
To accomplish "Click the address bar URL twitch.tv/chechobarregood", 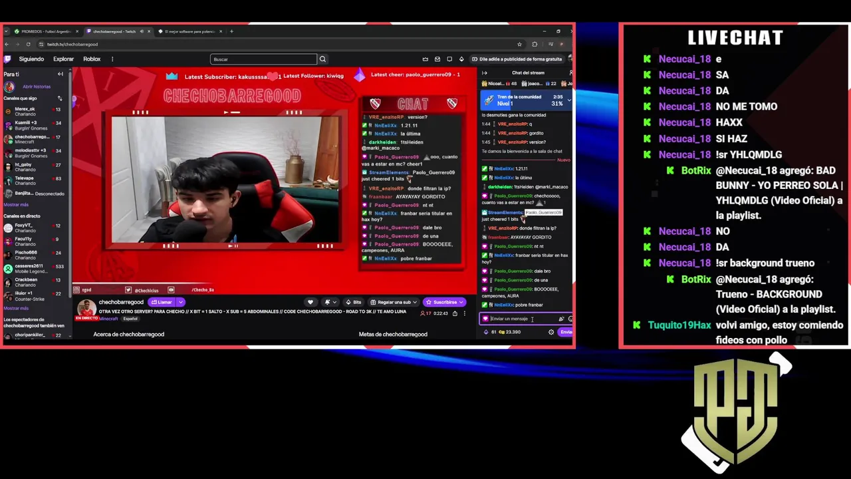I will 72,45.
